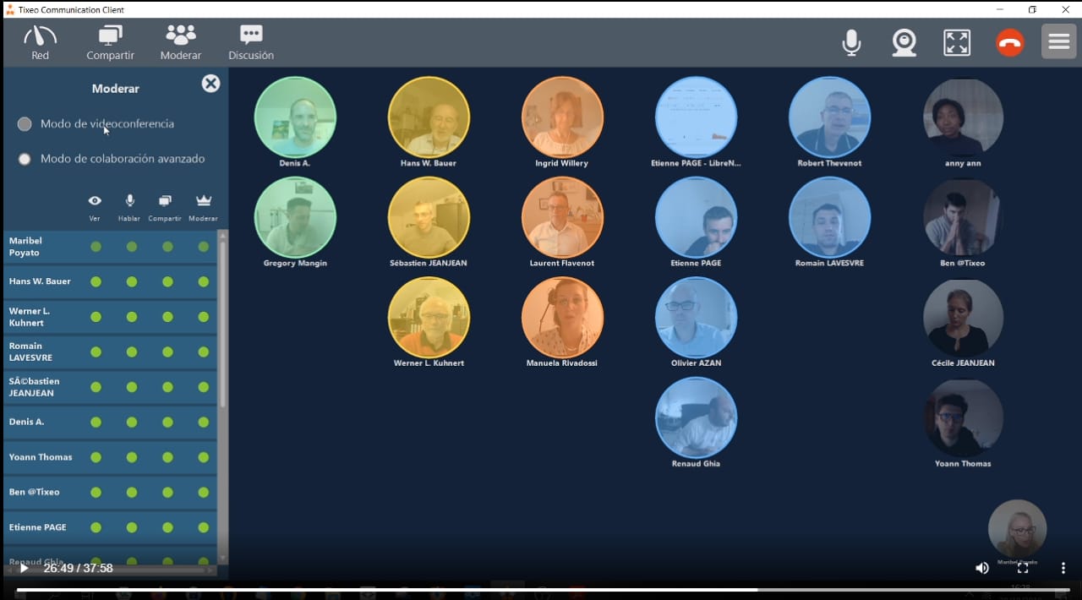Screen dimensions: 1082x600
Task: Open the Moderar panel from the toolbar
Action: pos(181,42)
